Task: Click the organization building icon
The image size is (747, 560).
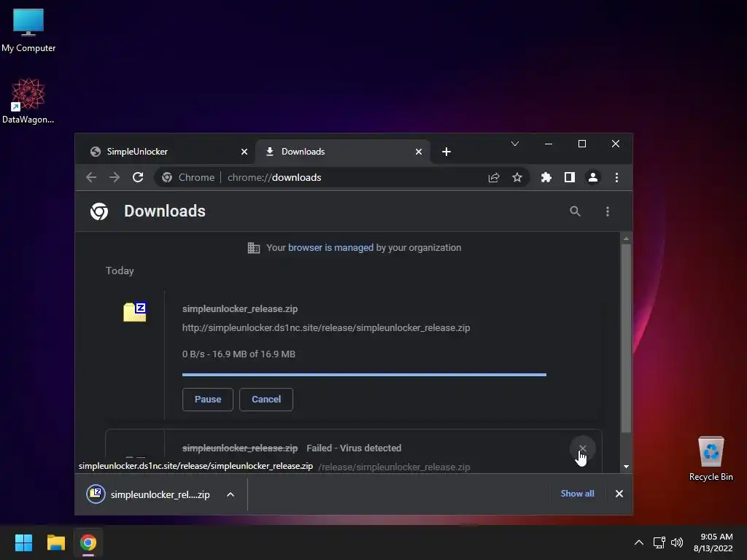Action: pyautogui.click(x=253, y=248)
